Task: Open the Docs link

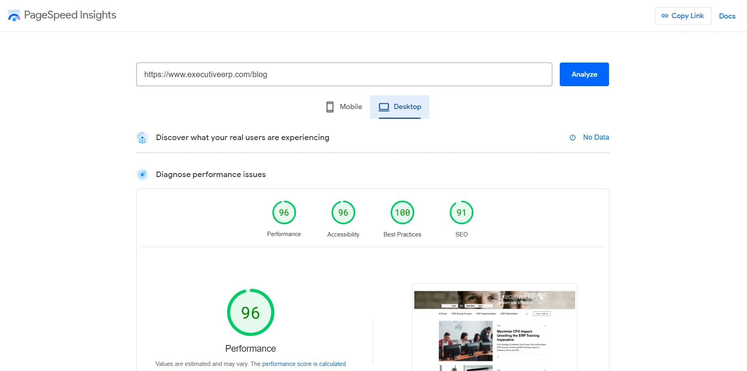Action: coord(727,16)
